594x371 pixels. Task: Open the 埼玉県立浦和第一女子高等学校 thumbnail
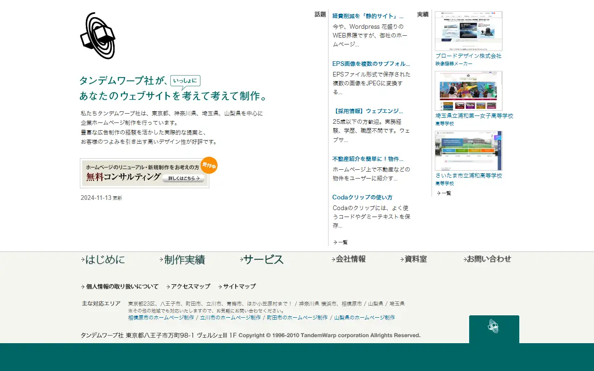(469, 91)
